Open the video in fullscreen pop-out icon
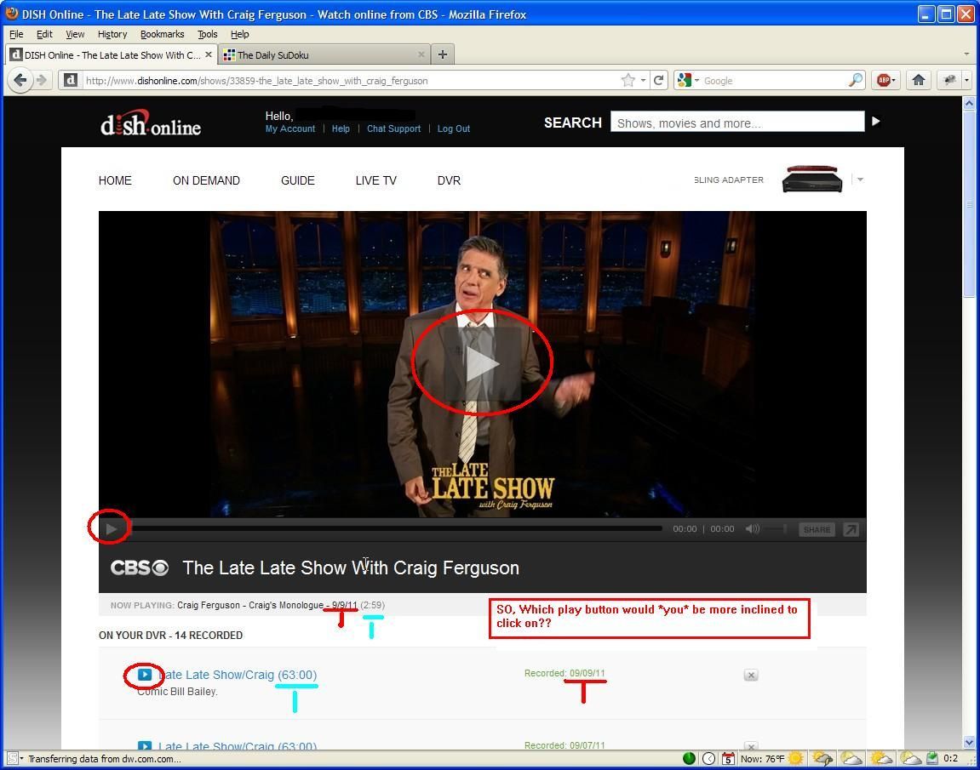This screenshot has height=770, width=980. [x=851, y=529]
